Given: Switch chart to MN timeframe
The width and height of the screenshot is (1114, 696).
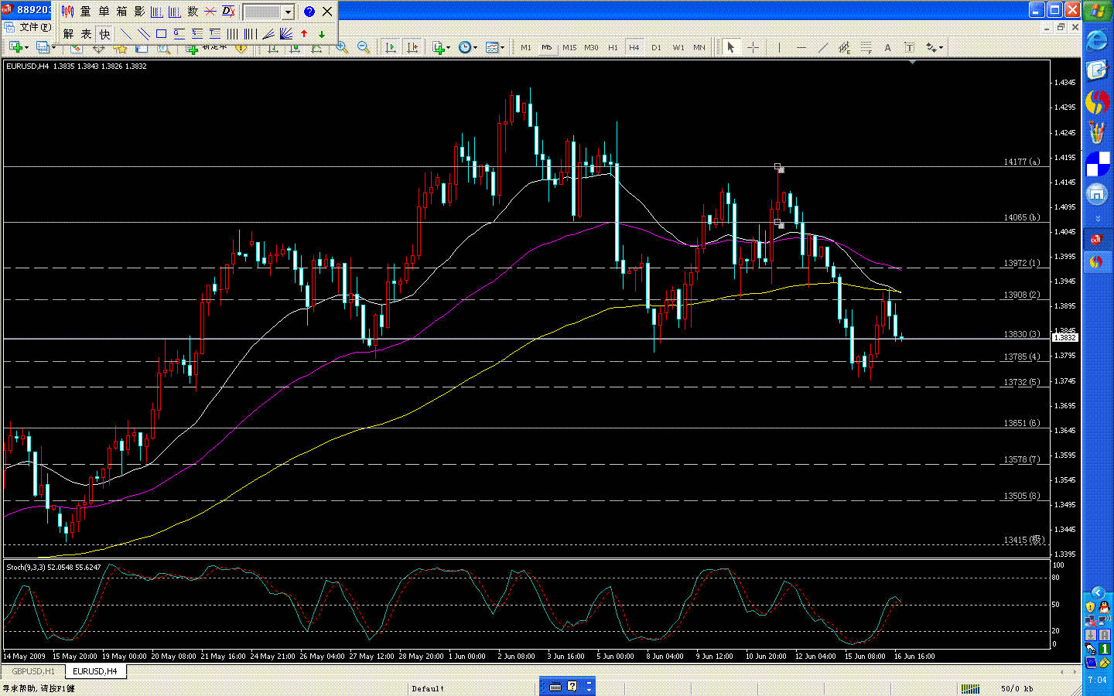Looking at the screenshot, I should [x=699, y=47].
